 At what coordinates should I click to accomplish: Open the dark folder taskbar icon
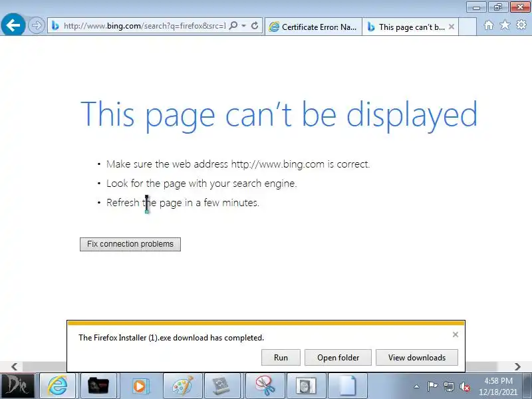tap(98, 386)
